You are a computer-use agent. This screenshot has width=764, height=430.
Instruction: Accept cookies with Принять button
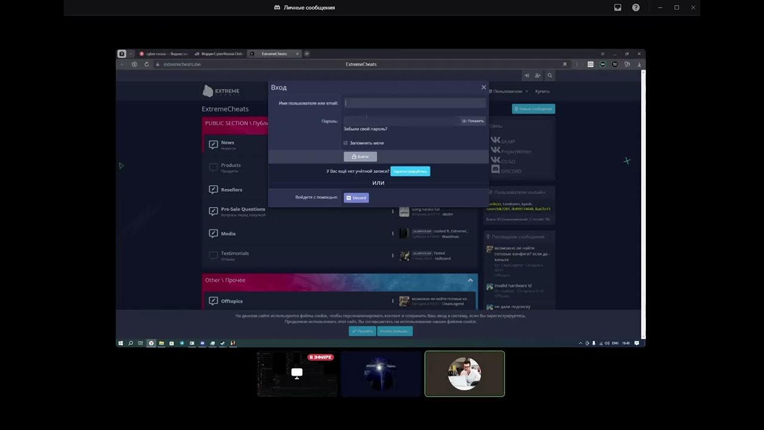pos(362,331)
